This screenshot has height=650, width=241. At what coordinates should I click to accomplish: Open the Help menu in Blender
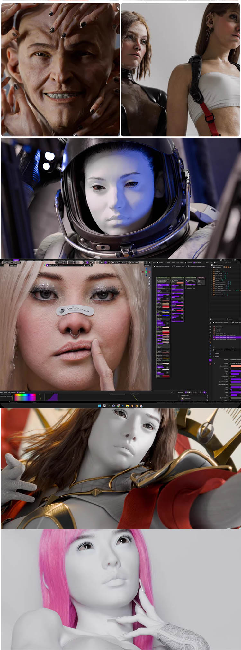click(9, 260)
